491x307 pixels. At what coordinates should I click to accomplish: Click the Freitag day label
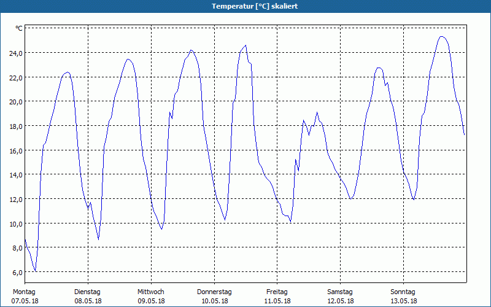coord(277,292)
